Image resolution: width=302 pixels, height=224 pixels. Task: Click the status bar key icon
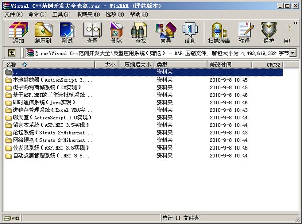(x=16, y=218)
